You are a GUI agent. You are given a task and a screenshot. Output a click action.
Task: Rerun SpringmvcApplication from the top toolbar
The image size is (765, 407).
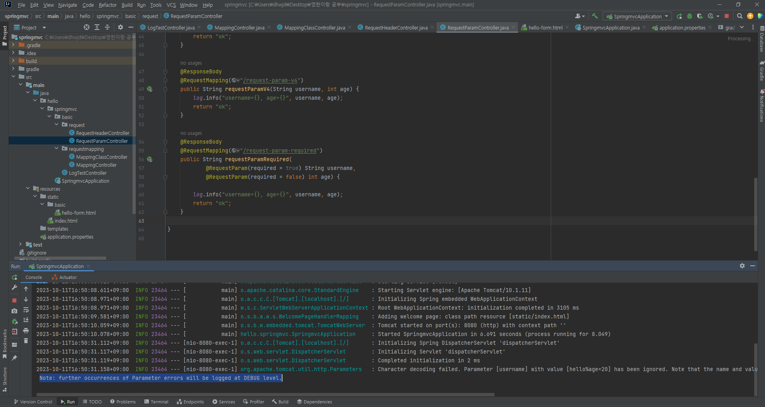pos(679,16)
